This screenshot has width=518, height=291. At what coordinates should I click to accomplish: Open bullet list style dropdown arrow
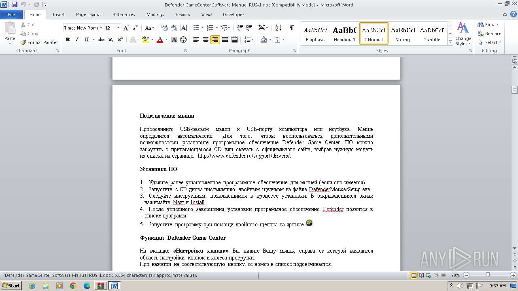click(202, 28)
